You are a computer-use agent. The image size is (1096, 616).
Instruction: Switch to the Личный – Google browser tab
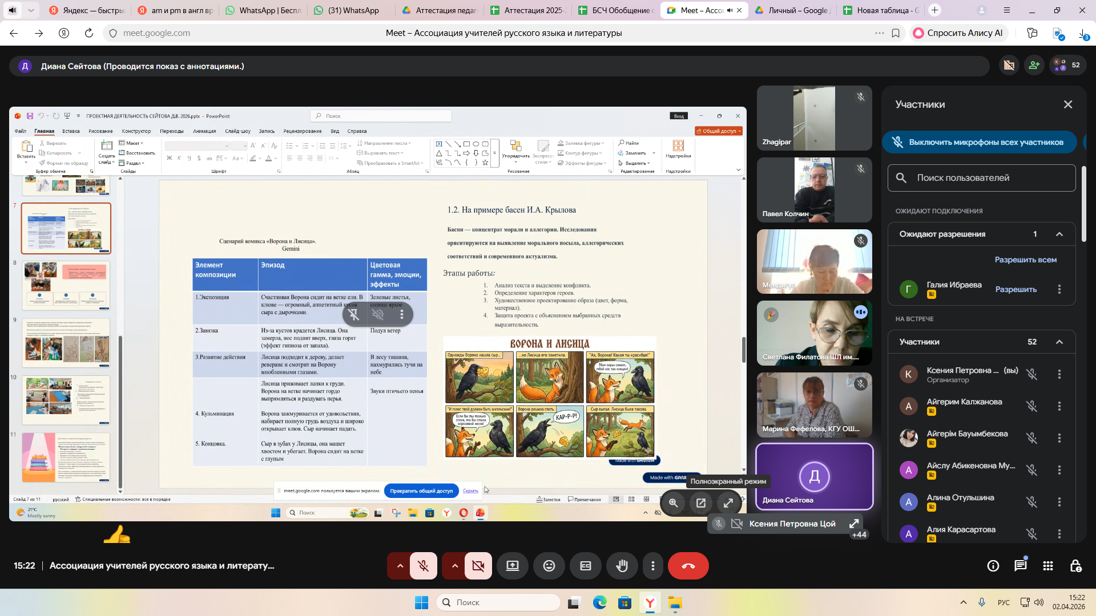(x=792, y=10)
